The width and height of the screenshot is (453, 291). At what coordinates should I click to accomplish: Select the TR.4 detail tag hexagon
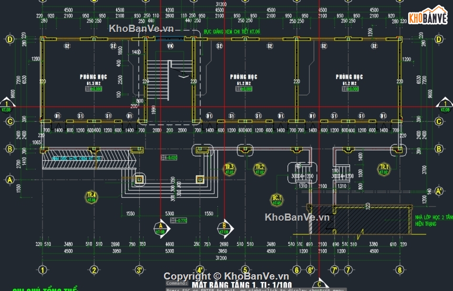91,197
